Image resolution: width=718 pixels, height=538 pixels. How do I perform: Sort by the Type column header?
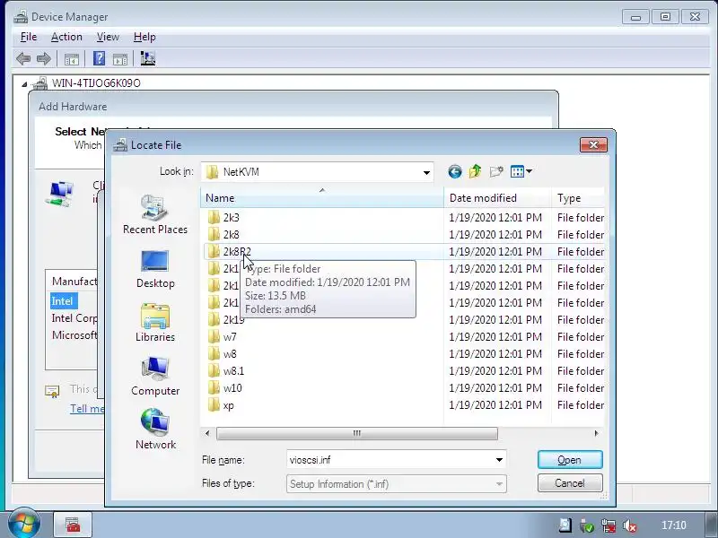(x=578, y=198)
